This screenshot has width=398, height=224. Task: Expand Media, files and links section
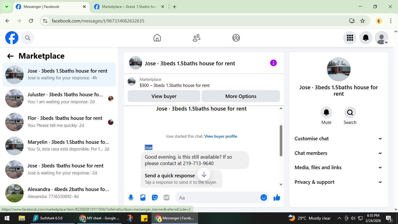click(x=339, y=167)
